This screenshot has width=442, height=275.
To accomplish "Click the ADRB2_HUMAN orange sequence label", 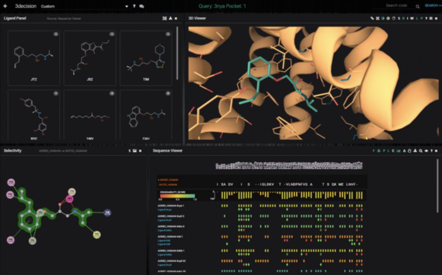I will click(x=168, y=180).
